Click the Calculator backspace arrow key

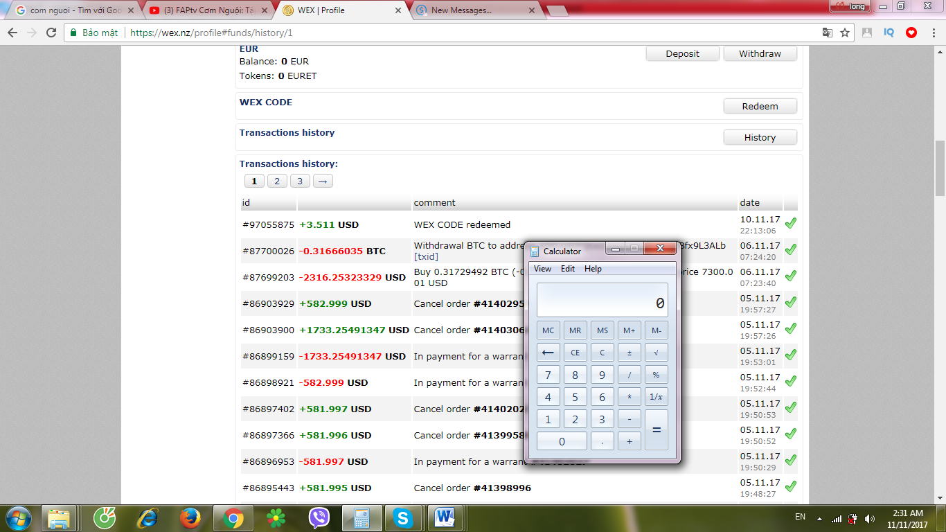pos(548,353)
